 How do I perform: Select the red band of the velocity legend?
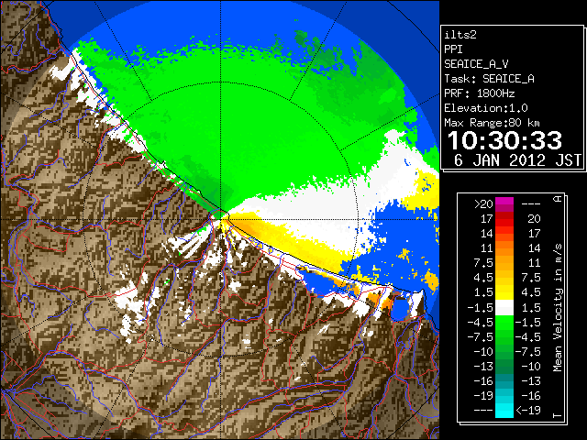click(504, 222)
